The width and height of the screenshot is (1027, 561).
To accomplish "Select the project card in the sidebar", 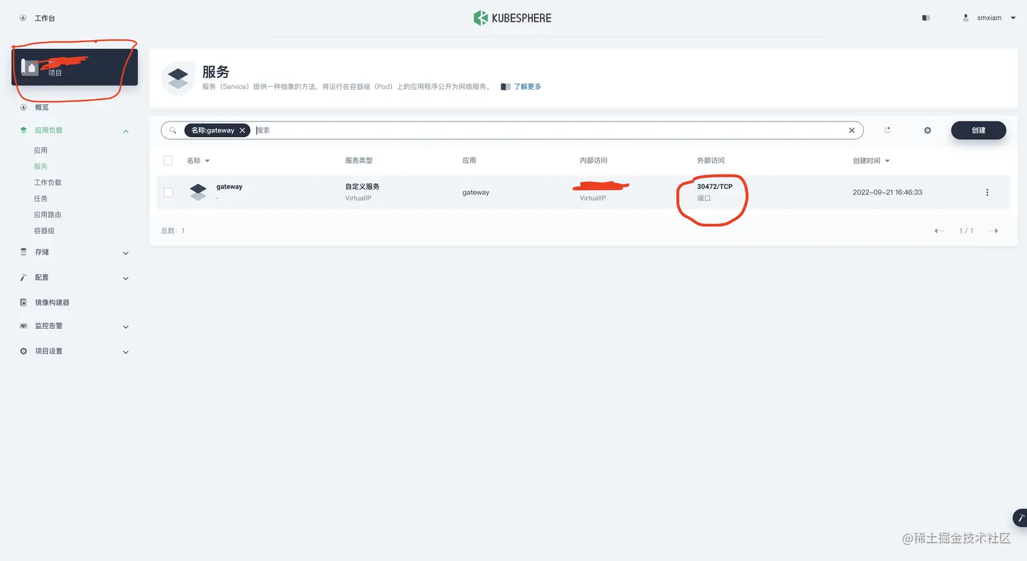I will click(x=75, y=67).
